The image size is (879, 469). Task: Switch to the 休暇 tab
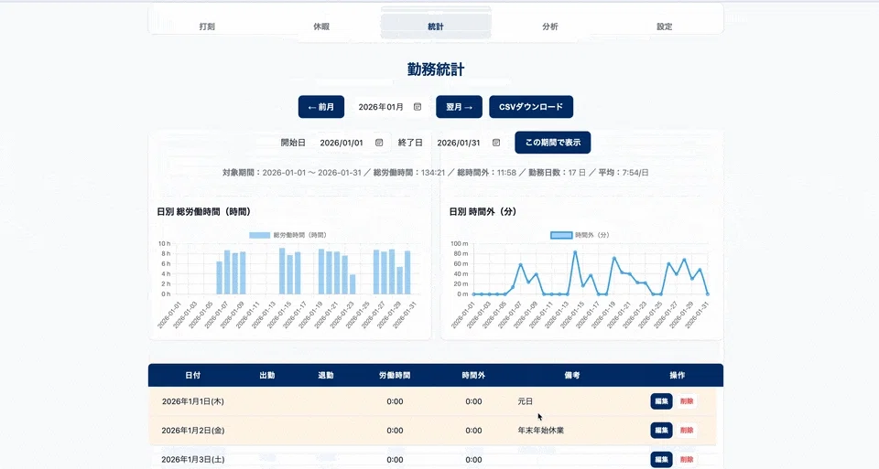(321, 27)
